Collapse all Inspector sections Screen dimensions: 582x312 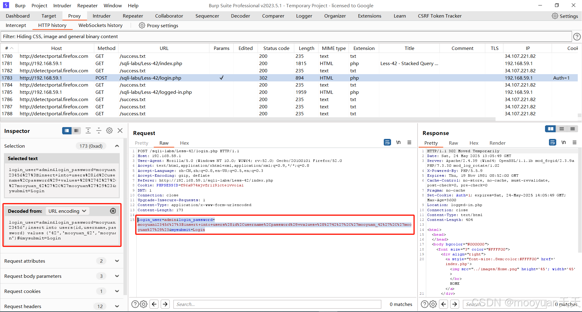(99, 130)
